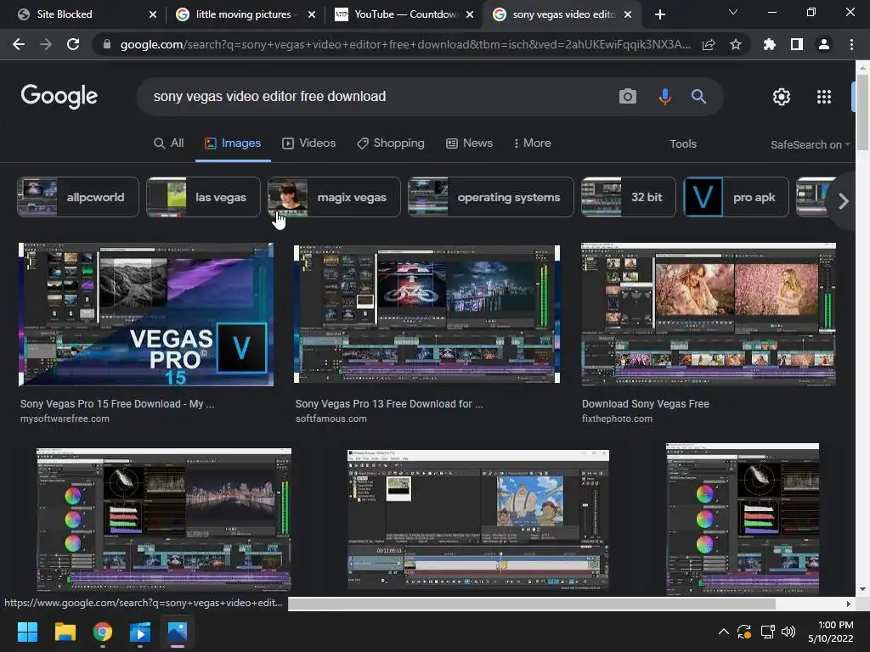
Task: Open the 'Sony Vegas Pro 15 Free Download' link
Action: pyautogui.click(x=117, y=403)
